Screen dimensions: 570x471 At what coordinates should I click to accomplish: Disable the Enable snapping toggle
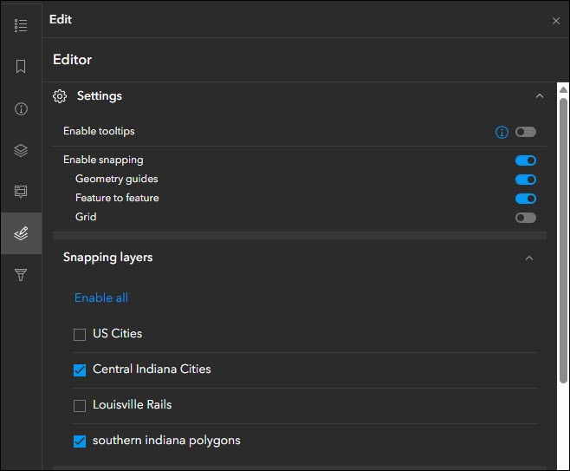pyautogui.click(x=526, y=160)
